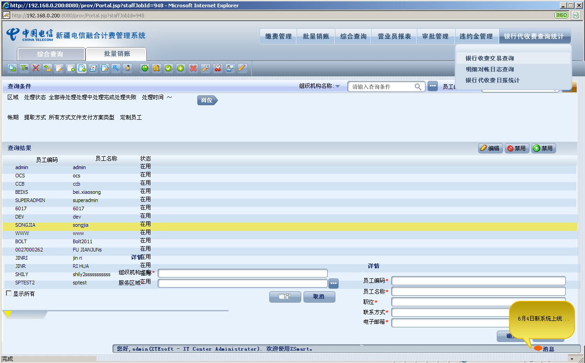Collapse panel using yellow triangle expander
Viewport: 585px width, 363px height.
[x=8, y=314]
